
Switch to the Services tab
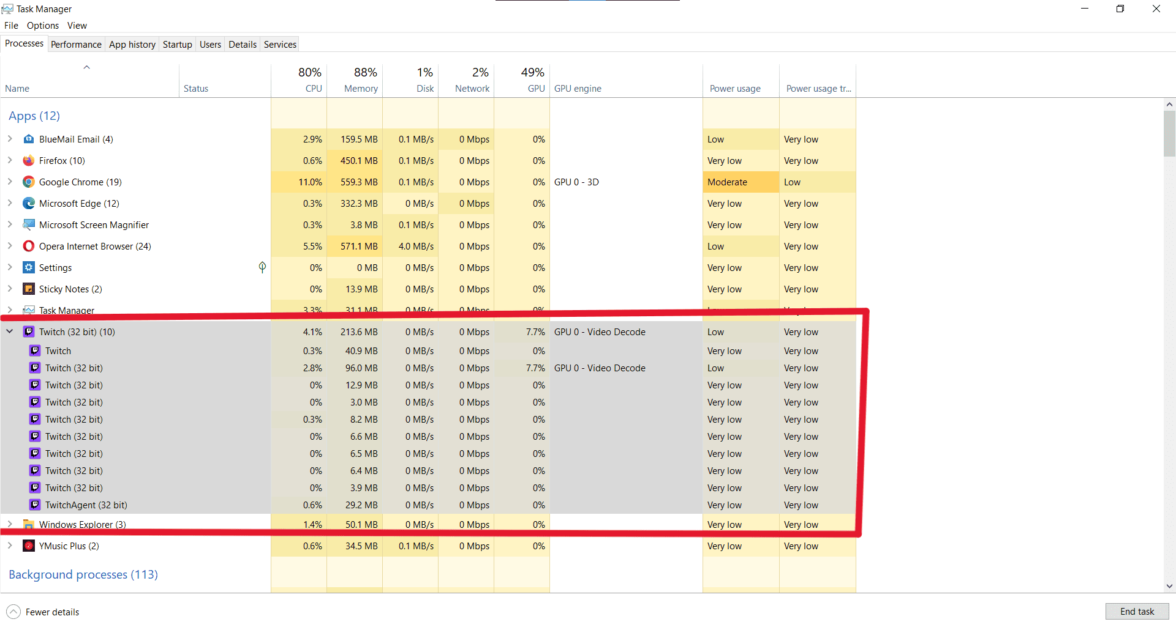click(280, 45)
